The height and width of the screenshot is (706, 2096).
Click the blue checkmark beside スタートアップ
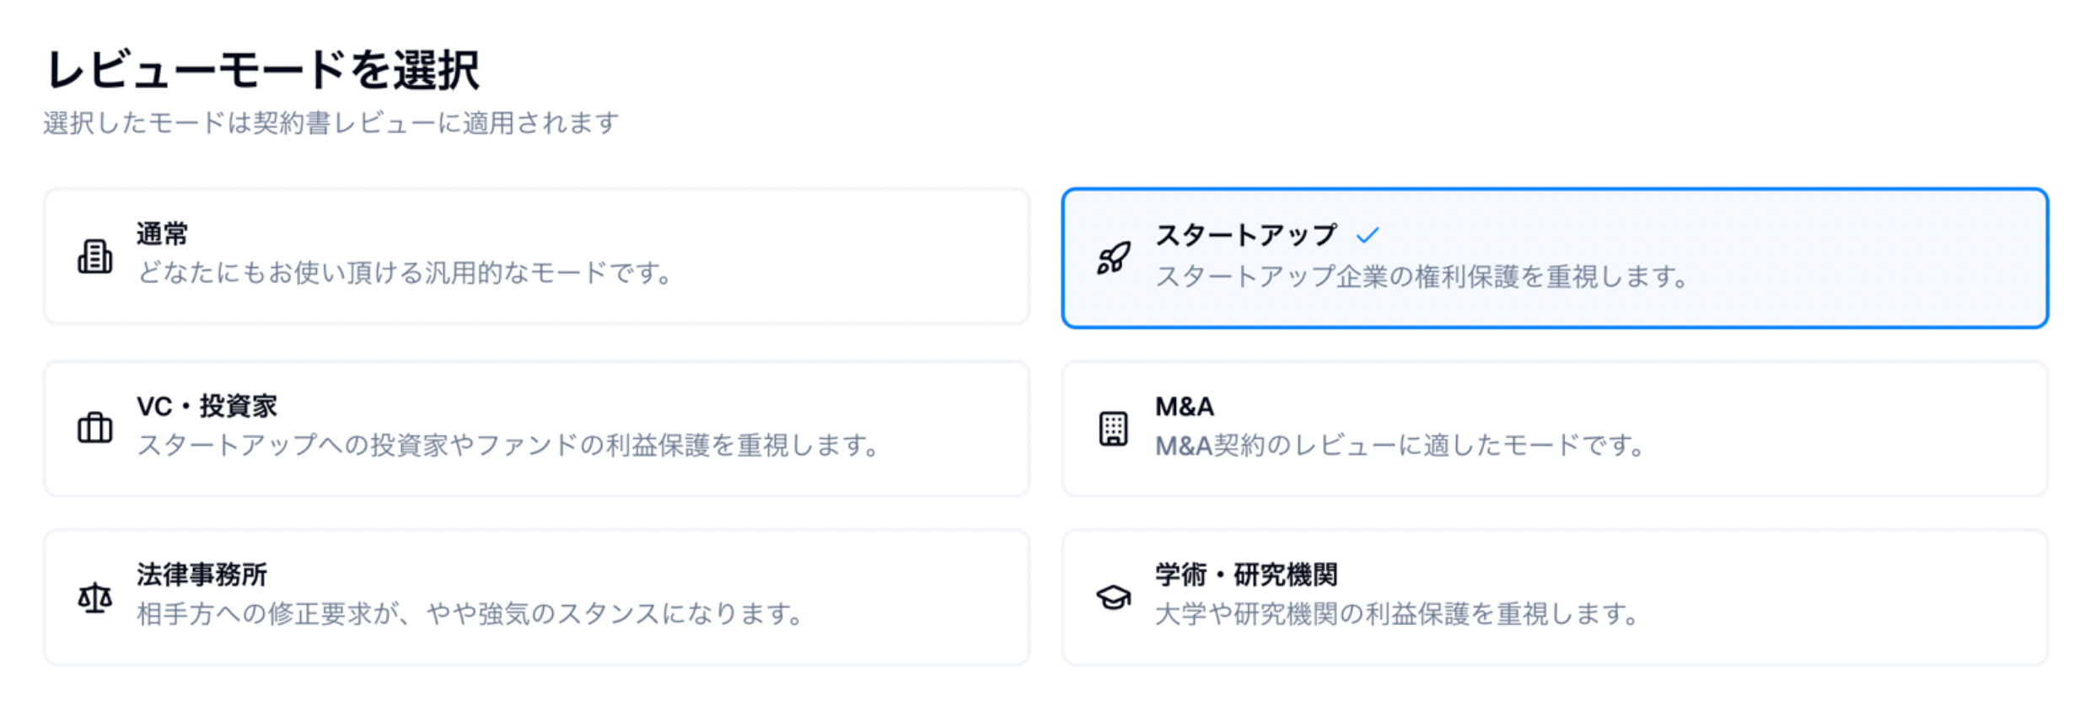[x=1368, y=235]
